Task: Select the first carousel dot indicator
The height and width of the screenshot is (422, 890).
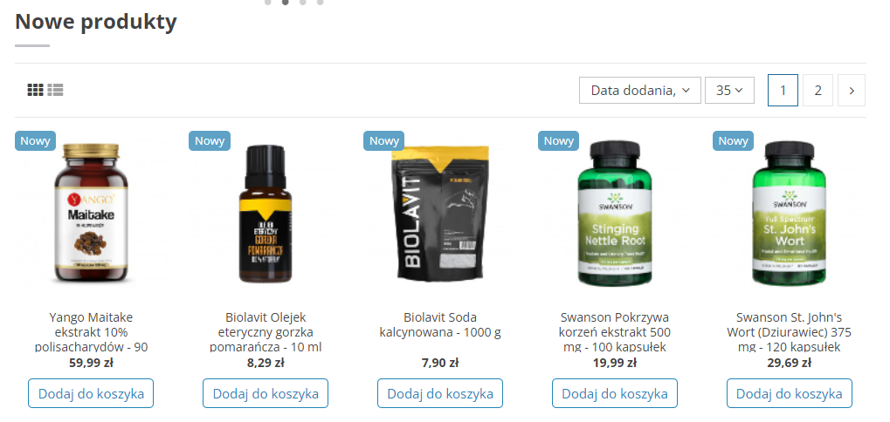Action: click(267, 3)
